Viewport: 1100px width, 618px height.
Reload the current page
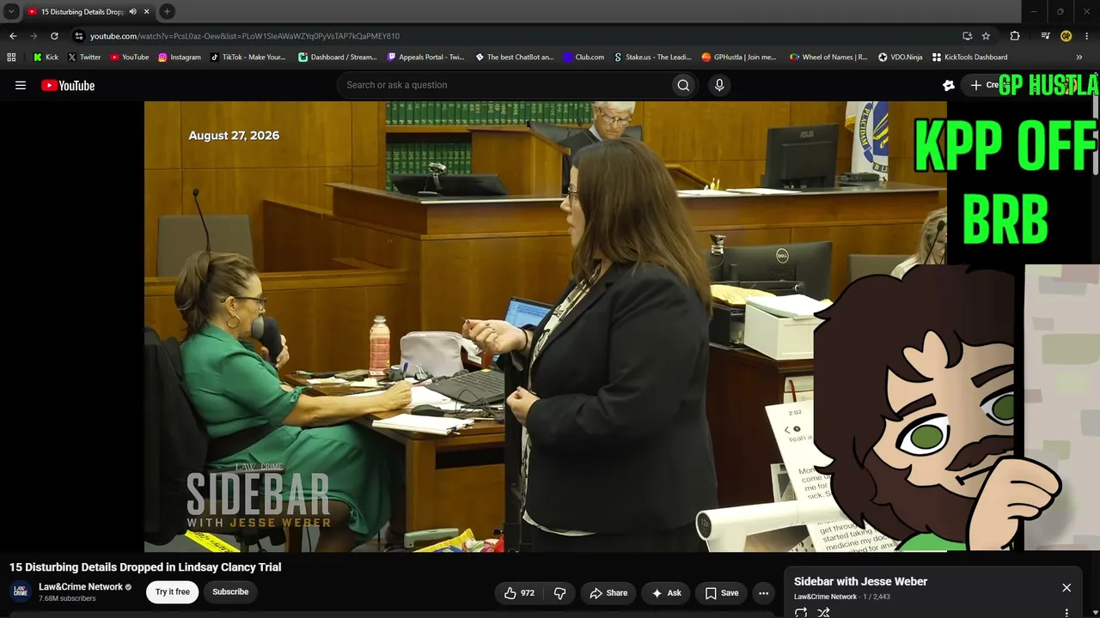(x=54, y=36)
